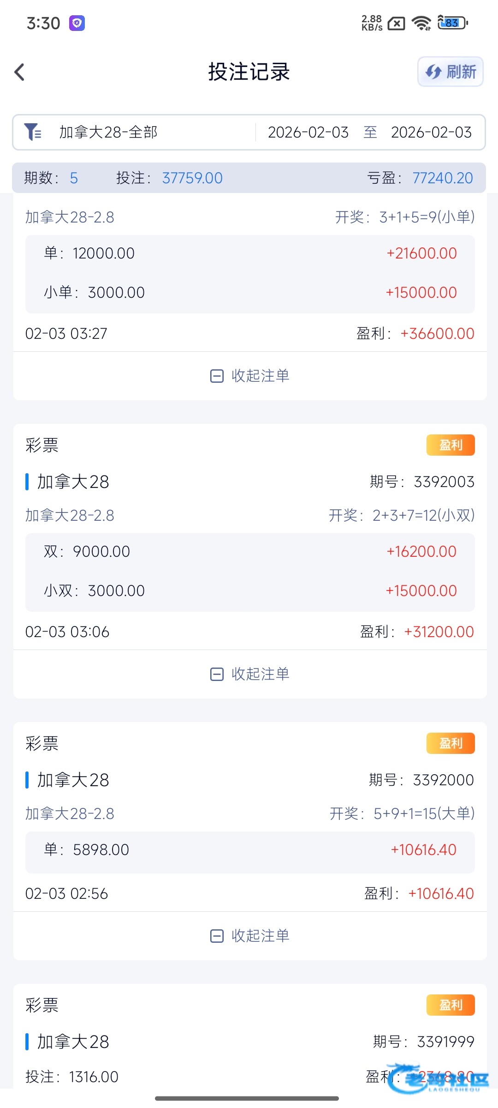Open the 加拿大28 record for issue 3391999
Viewport: 498px width, 1108px height.
73,1042
